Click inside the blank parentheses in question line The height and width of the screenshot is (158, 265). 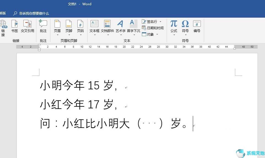149,123
